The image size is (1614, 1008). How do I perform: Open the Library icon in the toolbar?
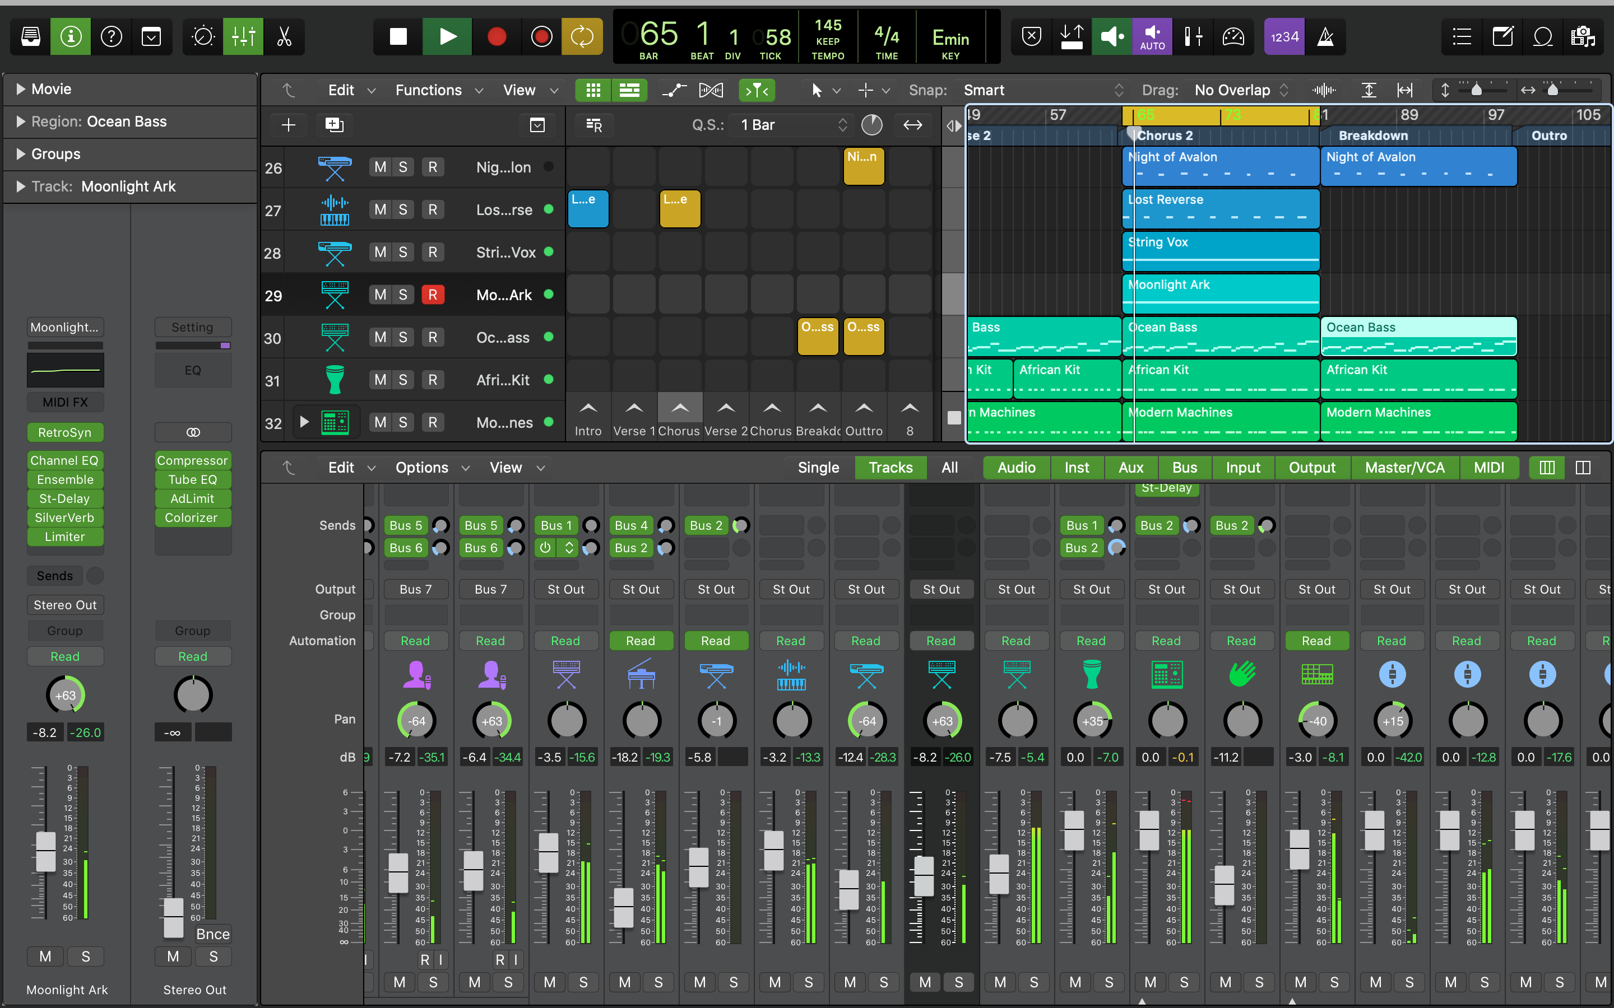(x=31, y=36)
